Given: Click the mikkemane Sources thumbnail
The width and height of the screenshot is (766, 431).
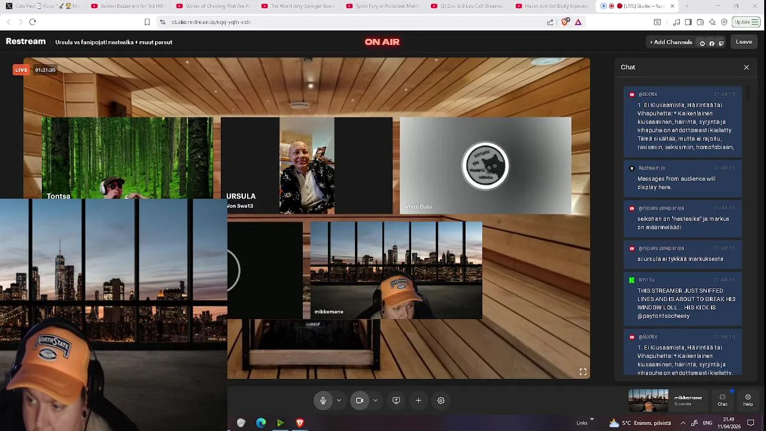Looking at the screenshot, I should point(648,400).
